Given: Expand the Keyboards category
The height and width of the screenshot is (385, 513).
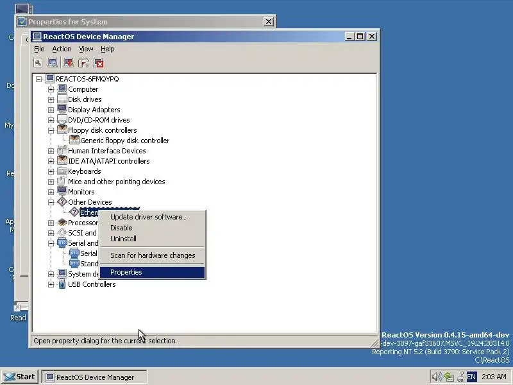Looking at the screenshot, I should (x=51, y=171).
